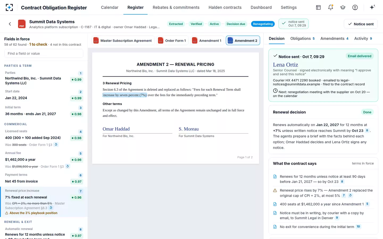Switch to the Calendar tab
This screenshot has width=383, height=239.
[110, 7]
